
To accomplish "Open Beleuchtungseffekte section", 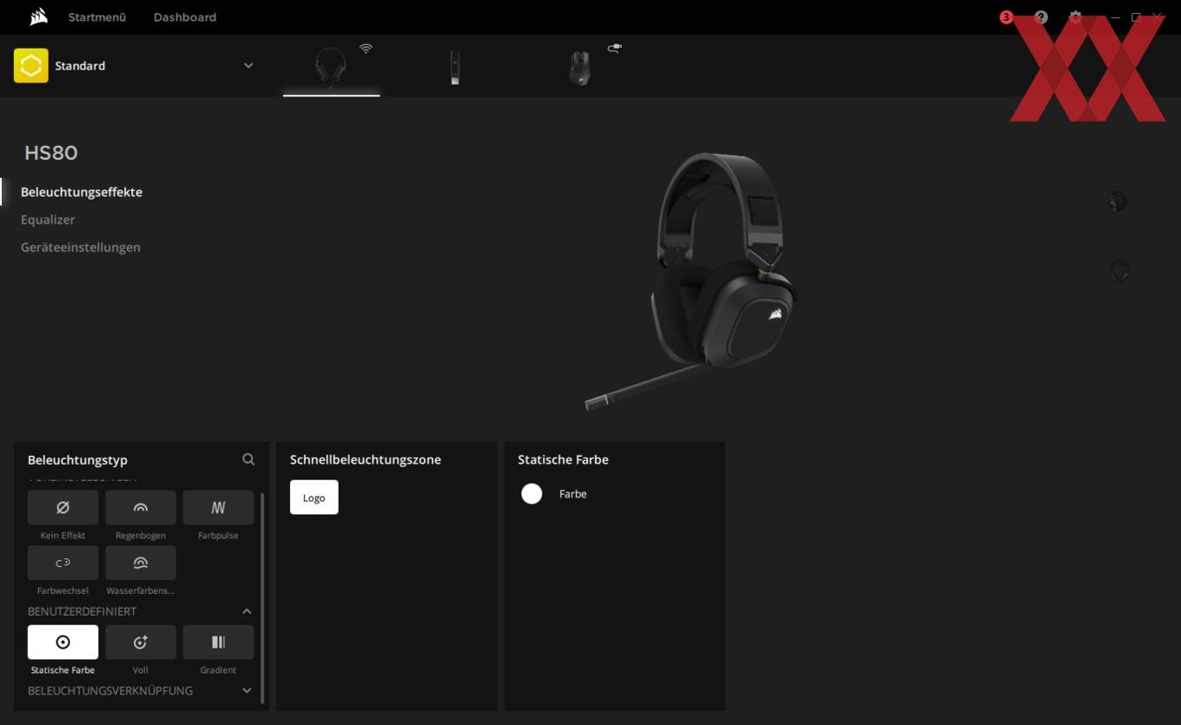I will tap(82, 192).
